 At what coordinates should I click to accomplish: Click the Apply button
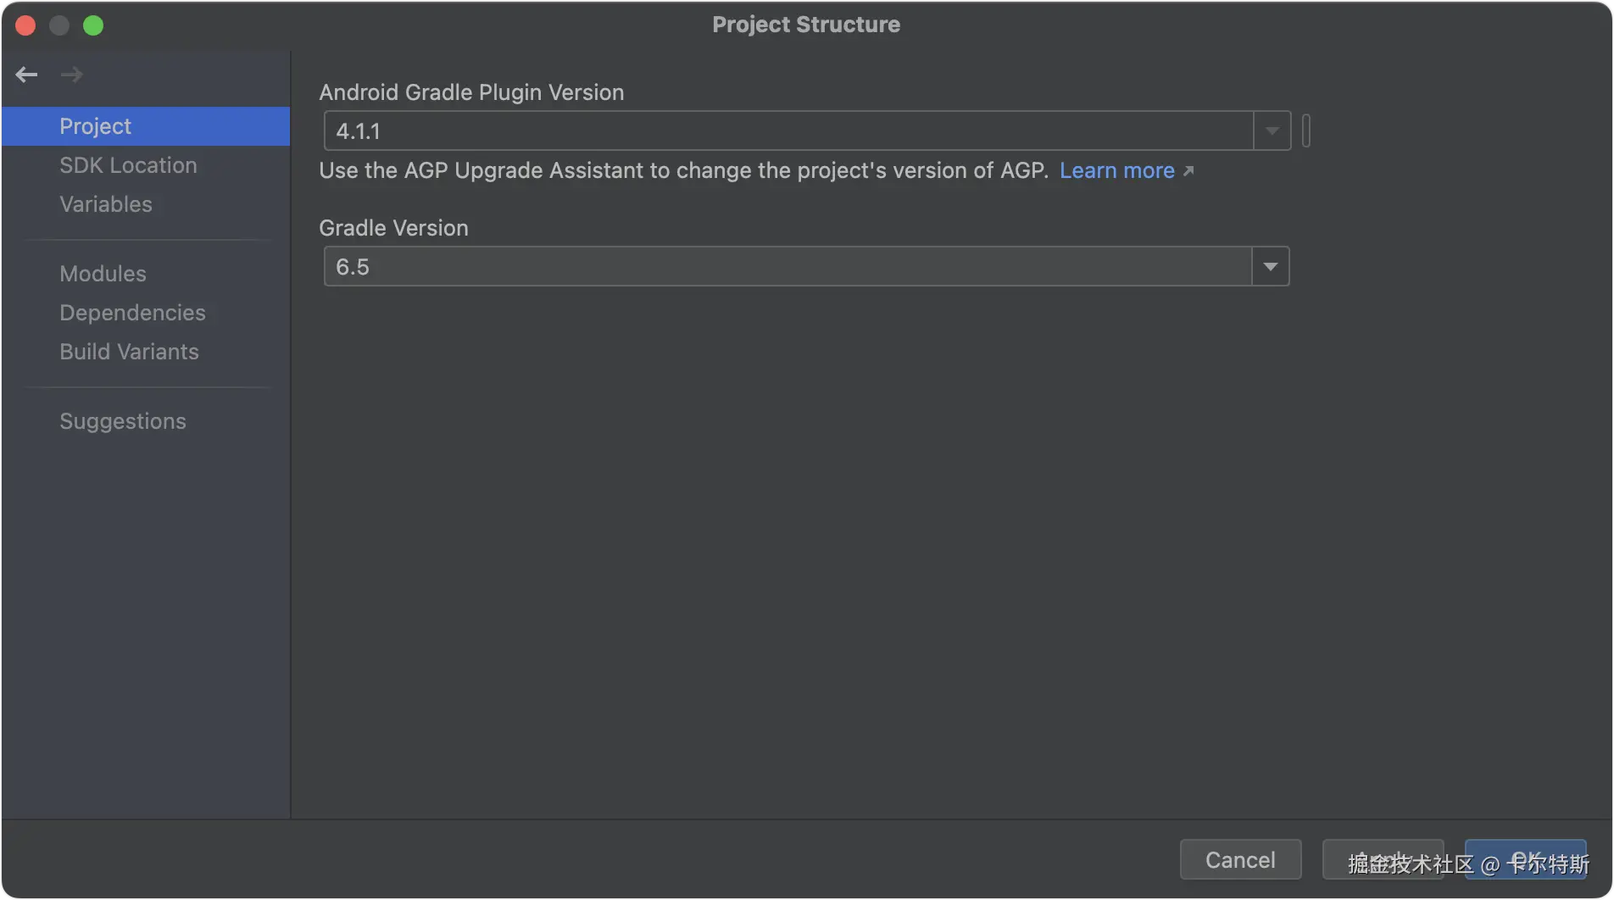(1383, 859)
